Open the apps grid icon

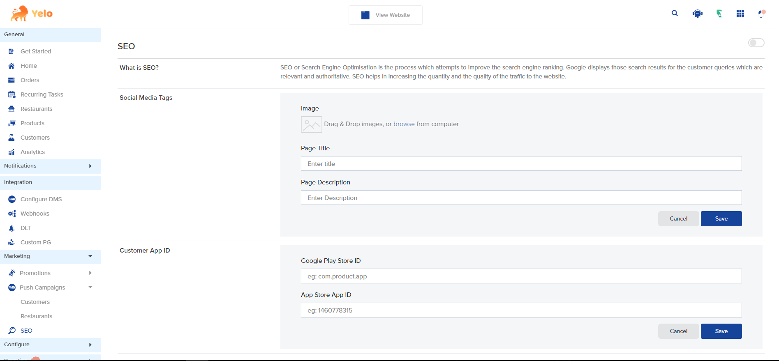pyautogui.click(x=740, y=14)
